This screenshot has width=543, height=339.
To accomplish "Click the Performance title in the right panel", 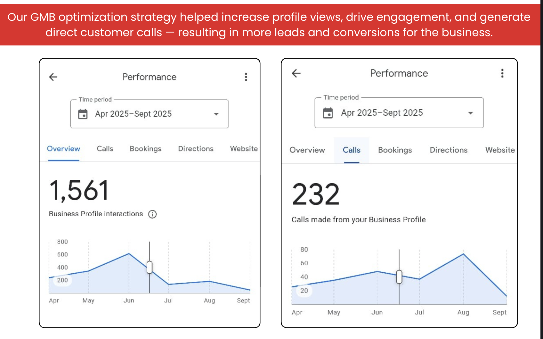I will pos(399,73).
